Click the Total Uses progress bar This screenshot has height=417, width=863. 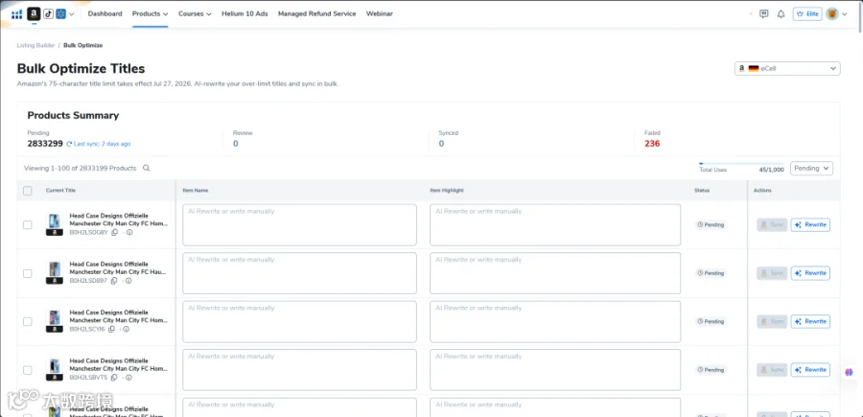coord(741,163)
